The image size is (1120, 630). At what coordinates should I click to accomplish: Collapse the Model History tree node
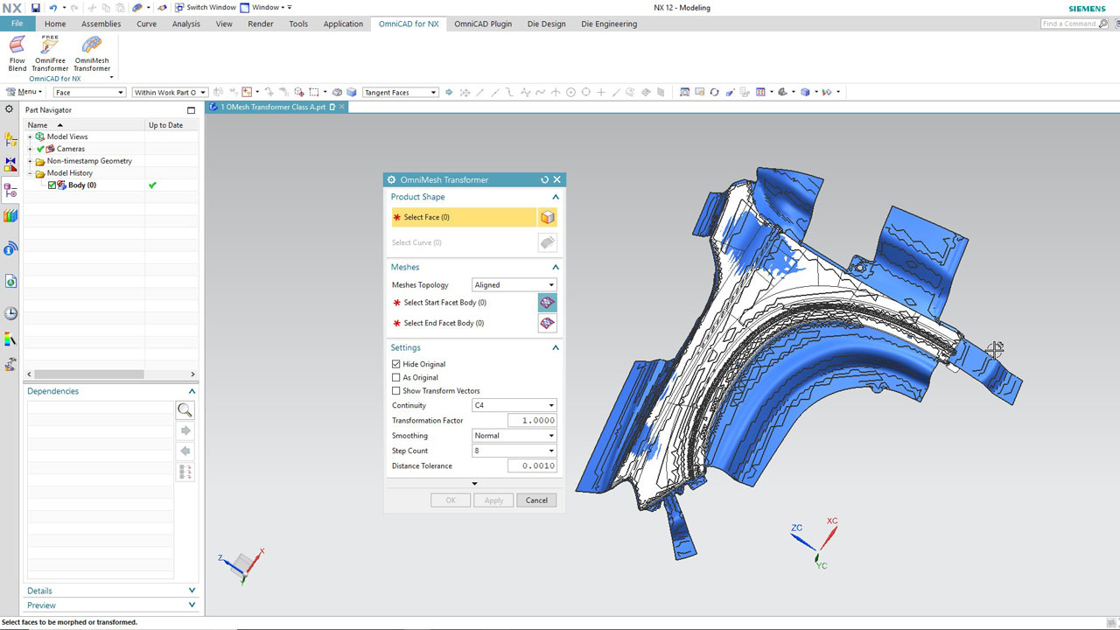coord(30,173)
